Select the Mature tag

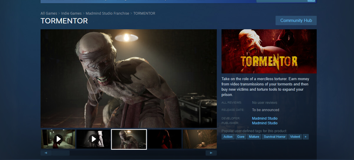(x=254, y=137)
